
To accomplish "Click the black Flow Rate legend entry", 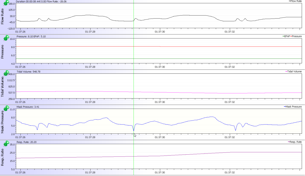I will click(x=295, y=1).
